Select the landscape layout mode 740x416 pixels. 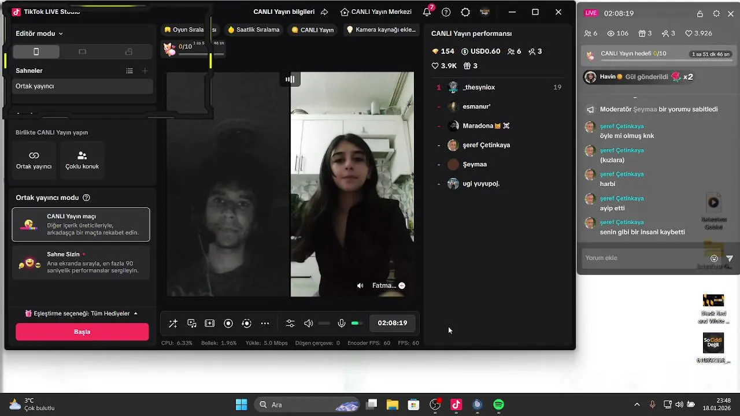click(x=82, y=52)
